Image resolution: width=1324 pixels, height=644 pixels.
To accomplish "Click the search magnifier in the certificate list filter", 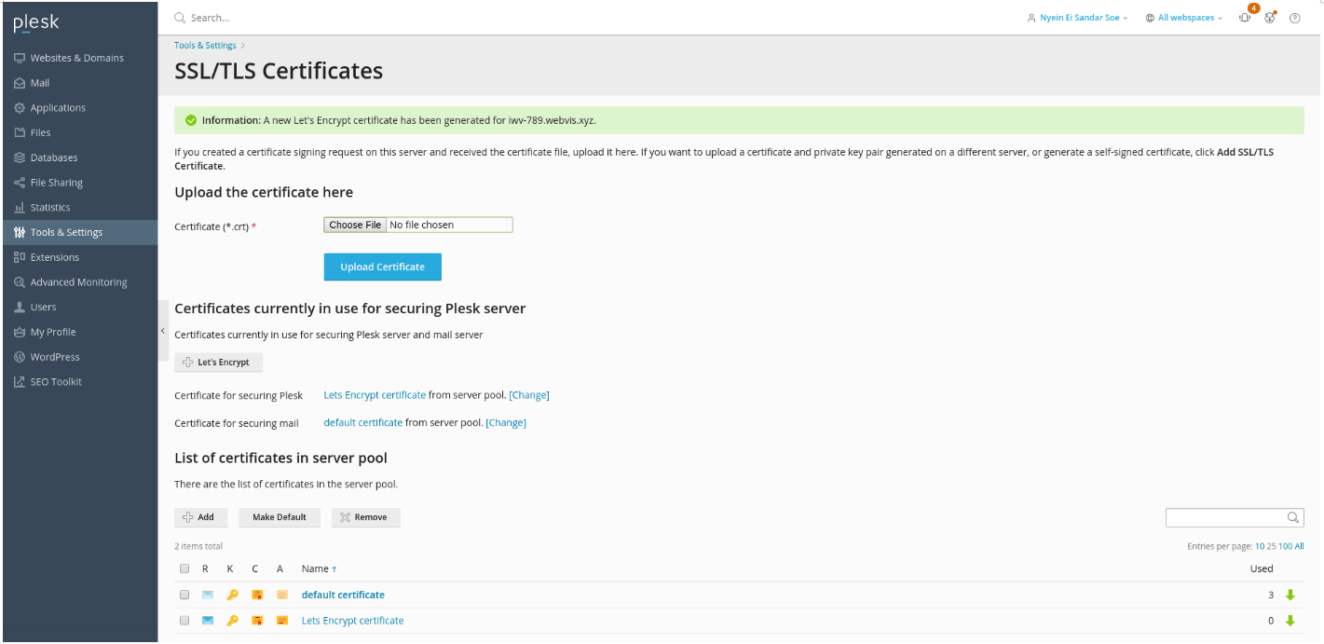I will pyautogui.click(x=1293, y=517).
